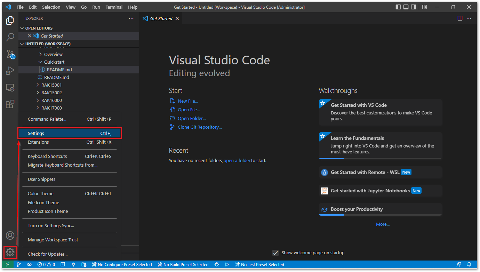Open the editor's More Actions ellipsis
Viewport: 480px width, 272px height.
(469, 18)
